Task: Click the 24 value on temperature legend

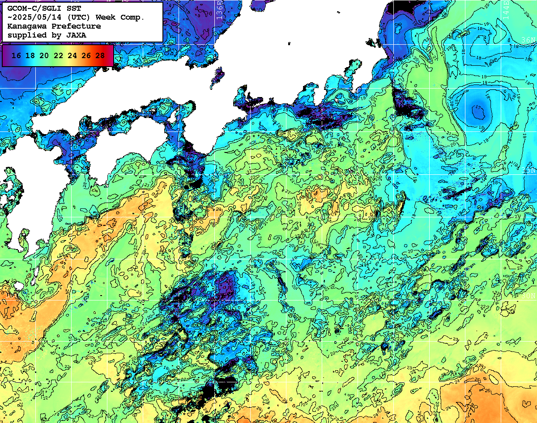Action: pos(72,55)
